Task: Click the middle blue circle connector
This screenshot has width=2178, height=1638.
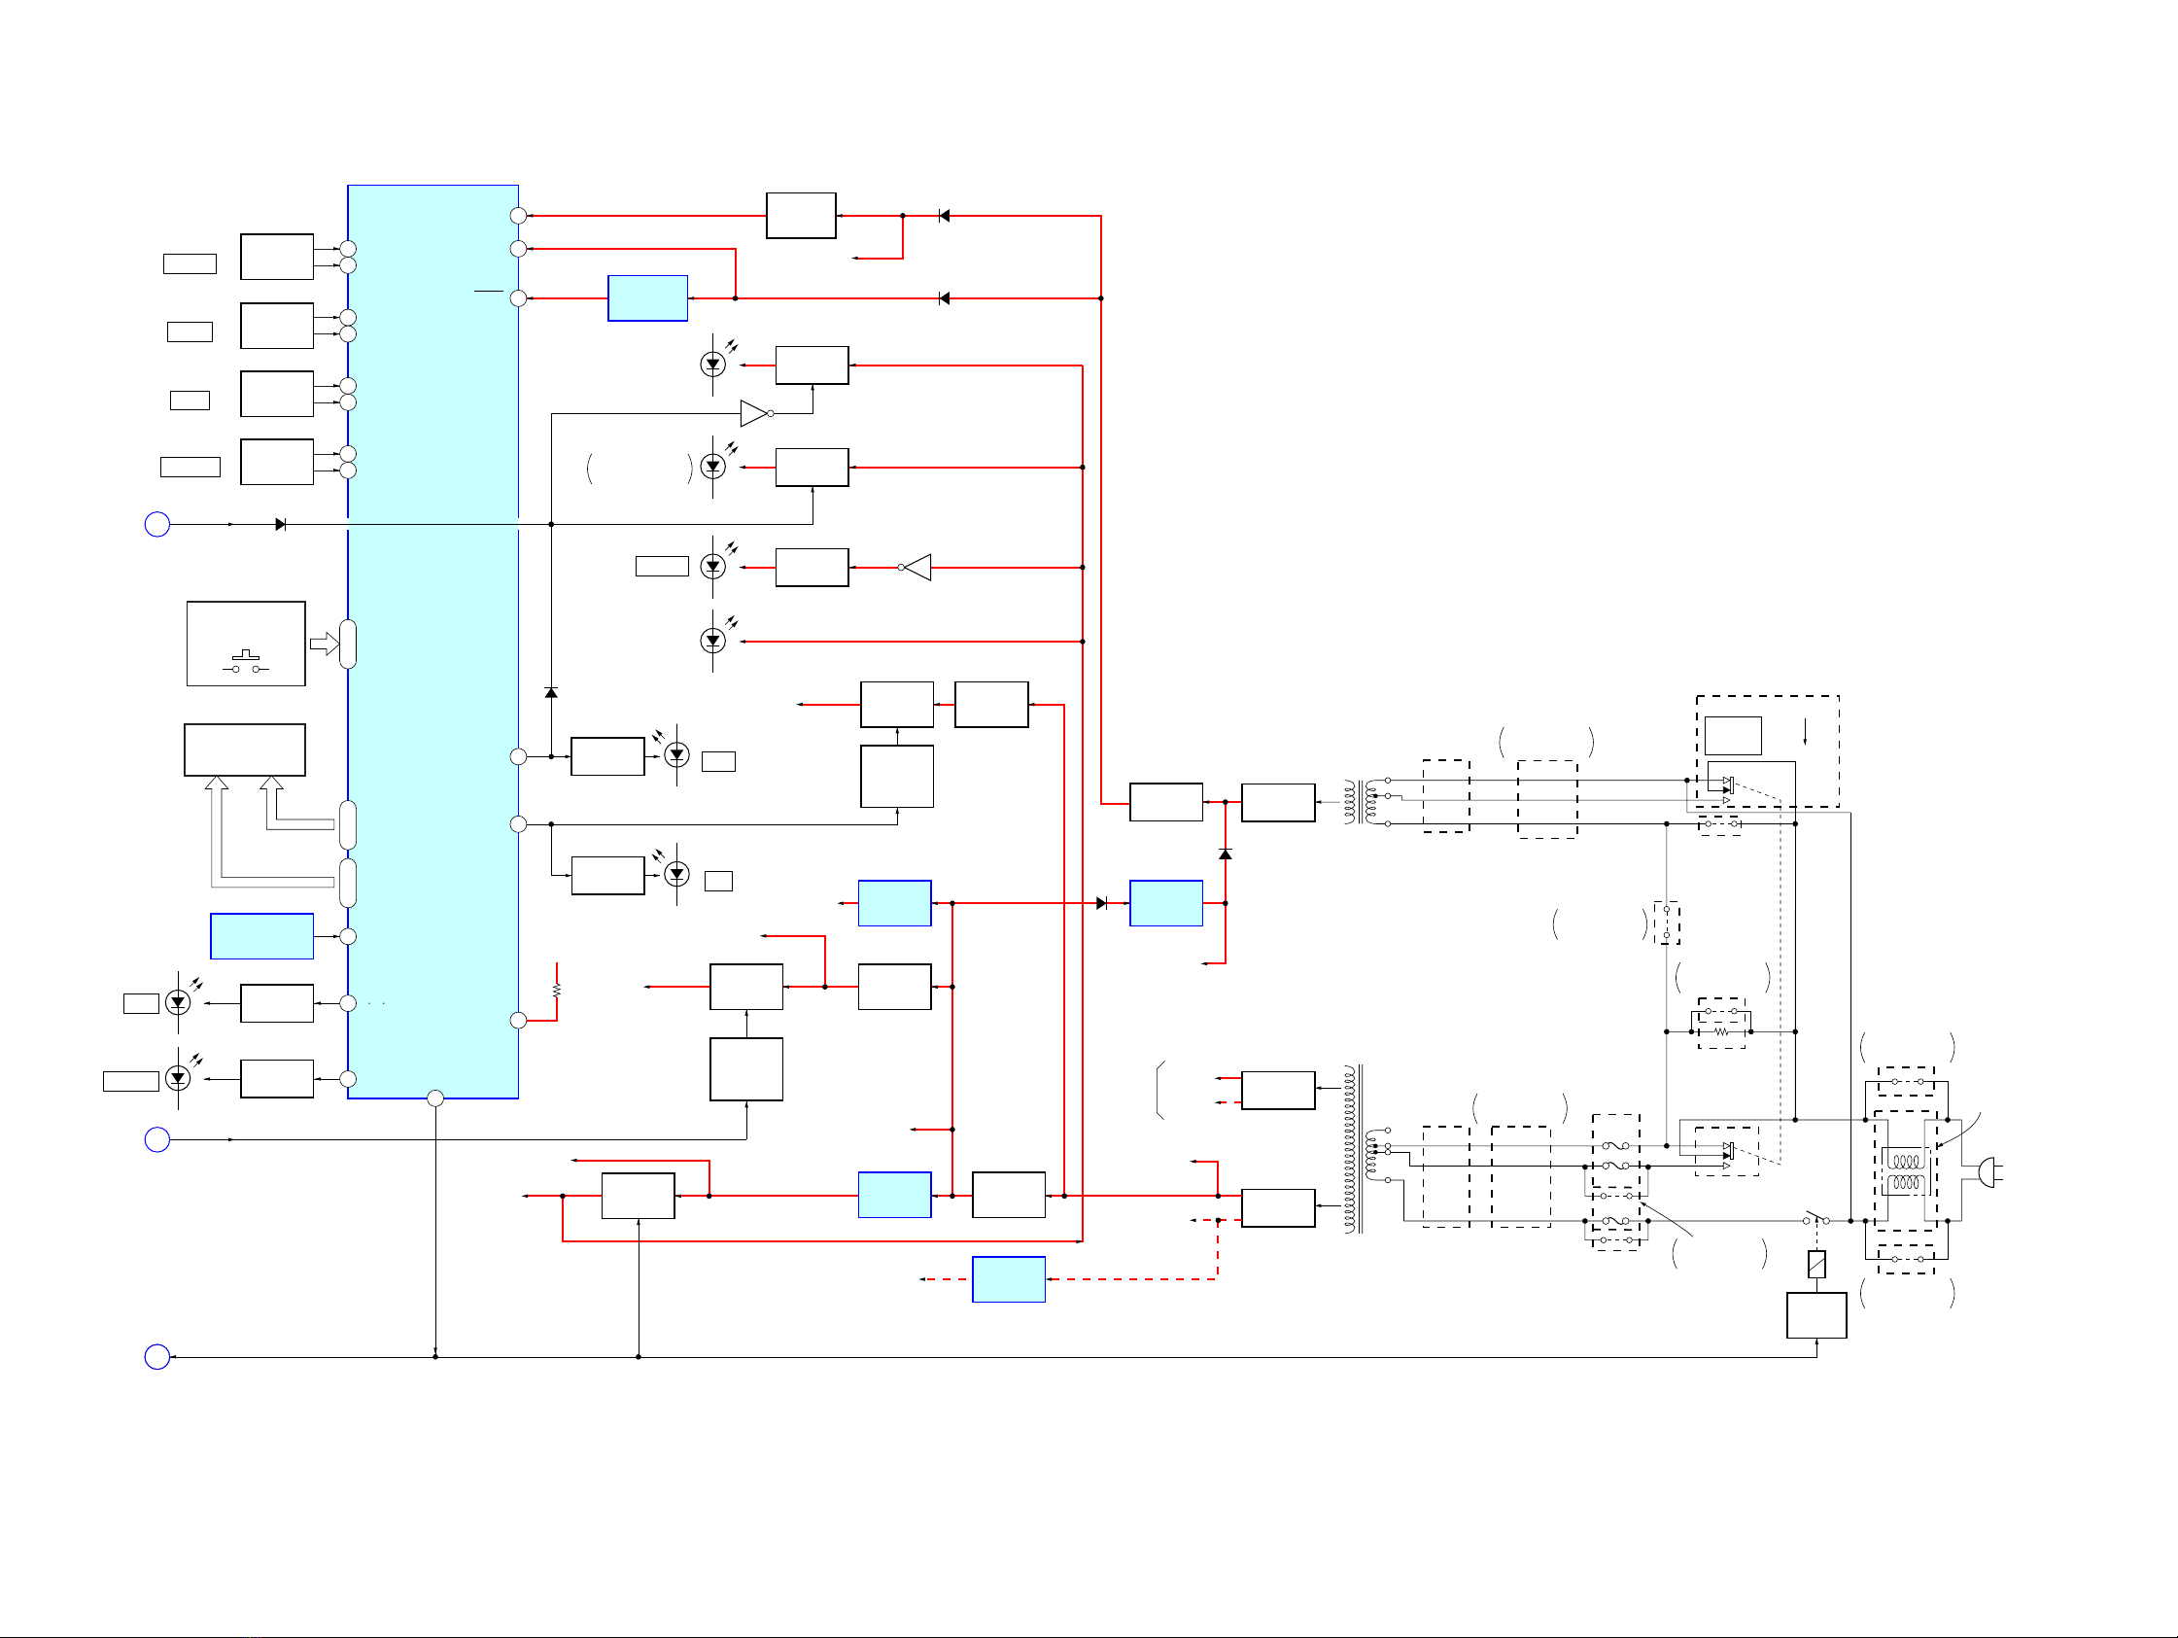Action: point(157,1139)
